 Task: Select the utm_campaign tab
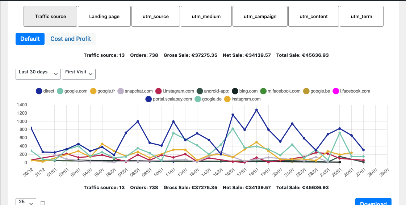(x=260, y=16)
